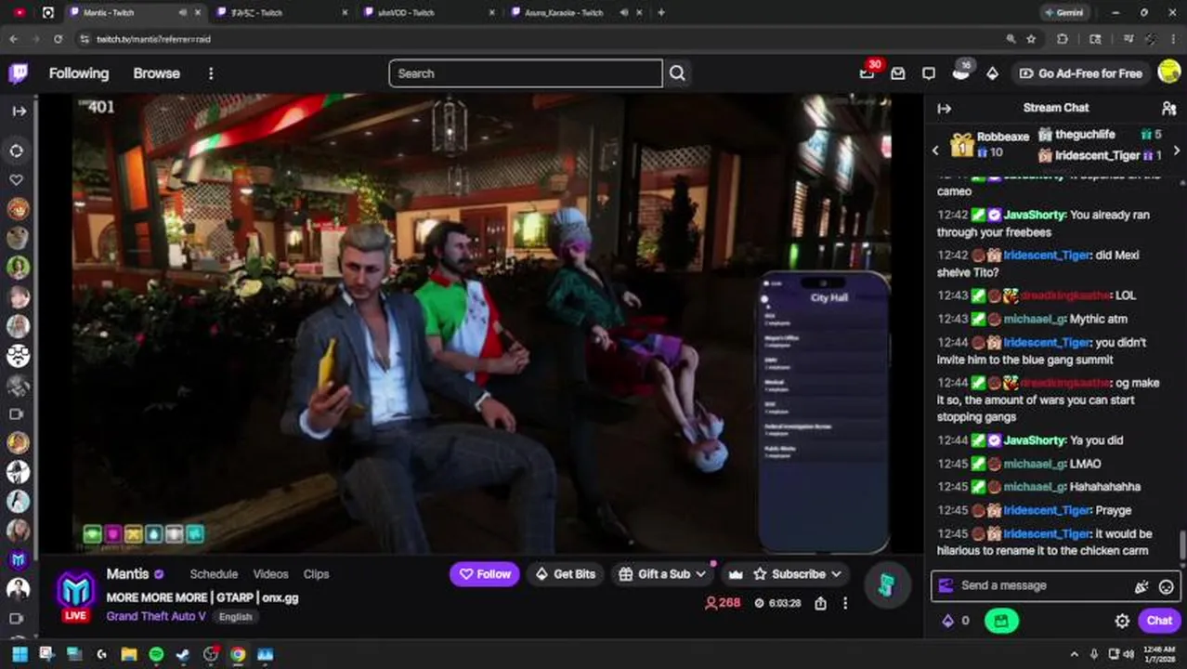Click the heart icon in left sidebar
Screen dimensions: 1187x669
17,179
